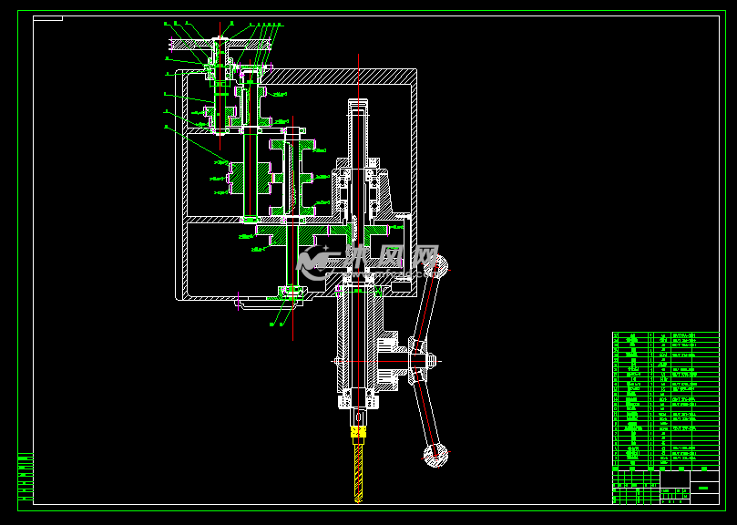Select the yellow drill chuck collar
The height and width of the screenshot is (525, 737).
tap(358, 430)
